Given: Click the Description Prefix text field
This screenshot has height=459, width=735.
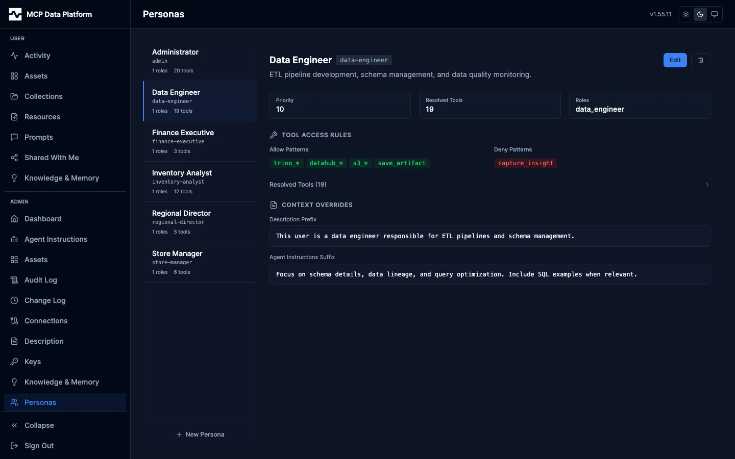Looking at the screenshot, I should point(489,236).
